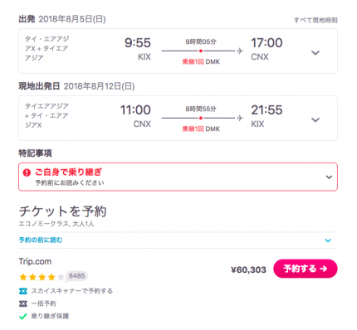Expand return flight details chevron
This screenshot has height=330, width=357.
click(315, 119)
